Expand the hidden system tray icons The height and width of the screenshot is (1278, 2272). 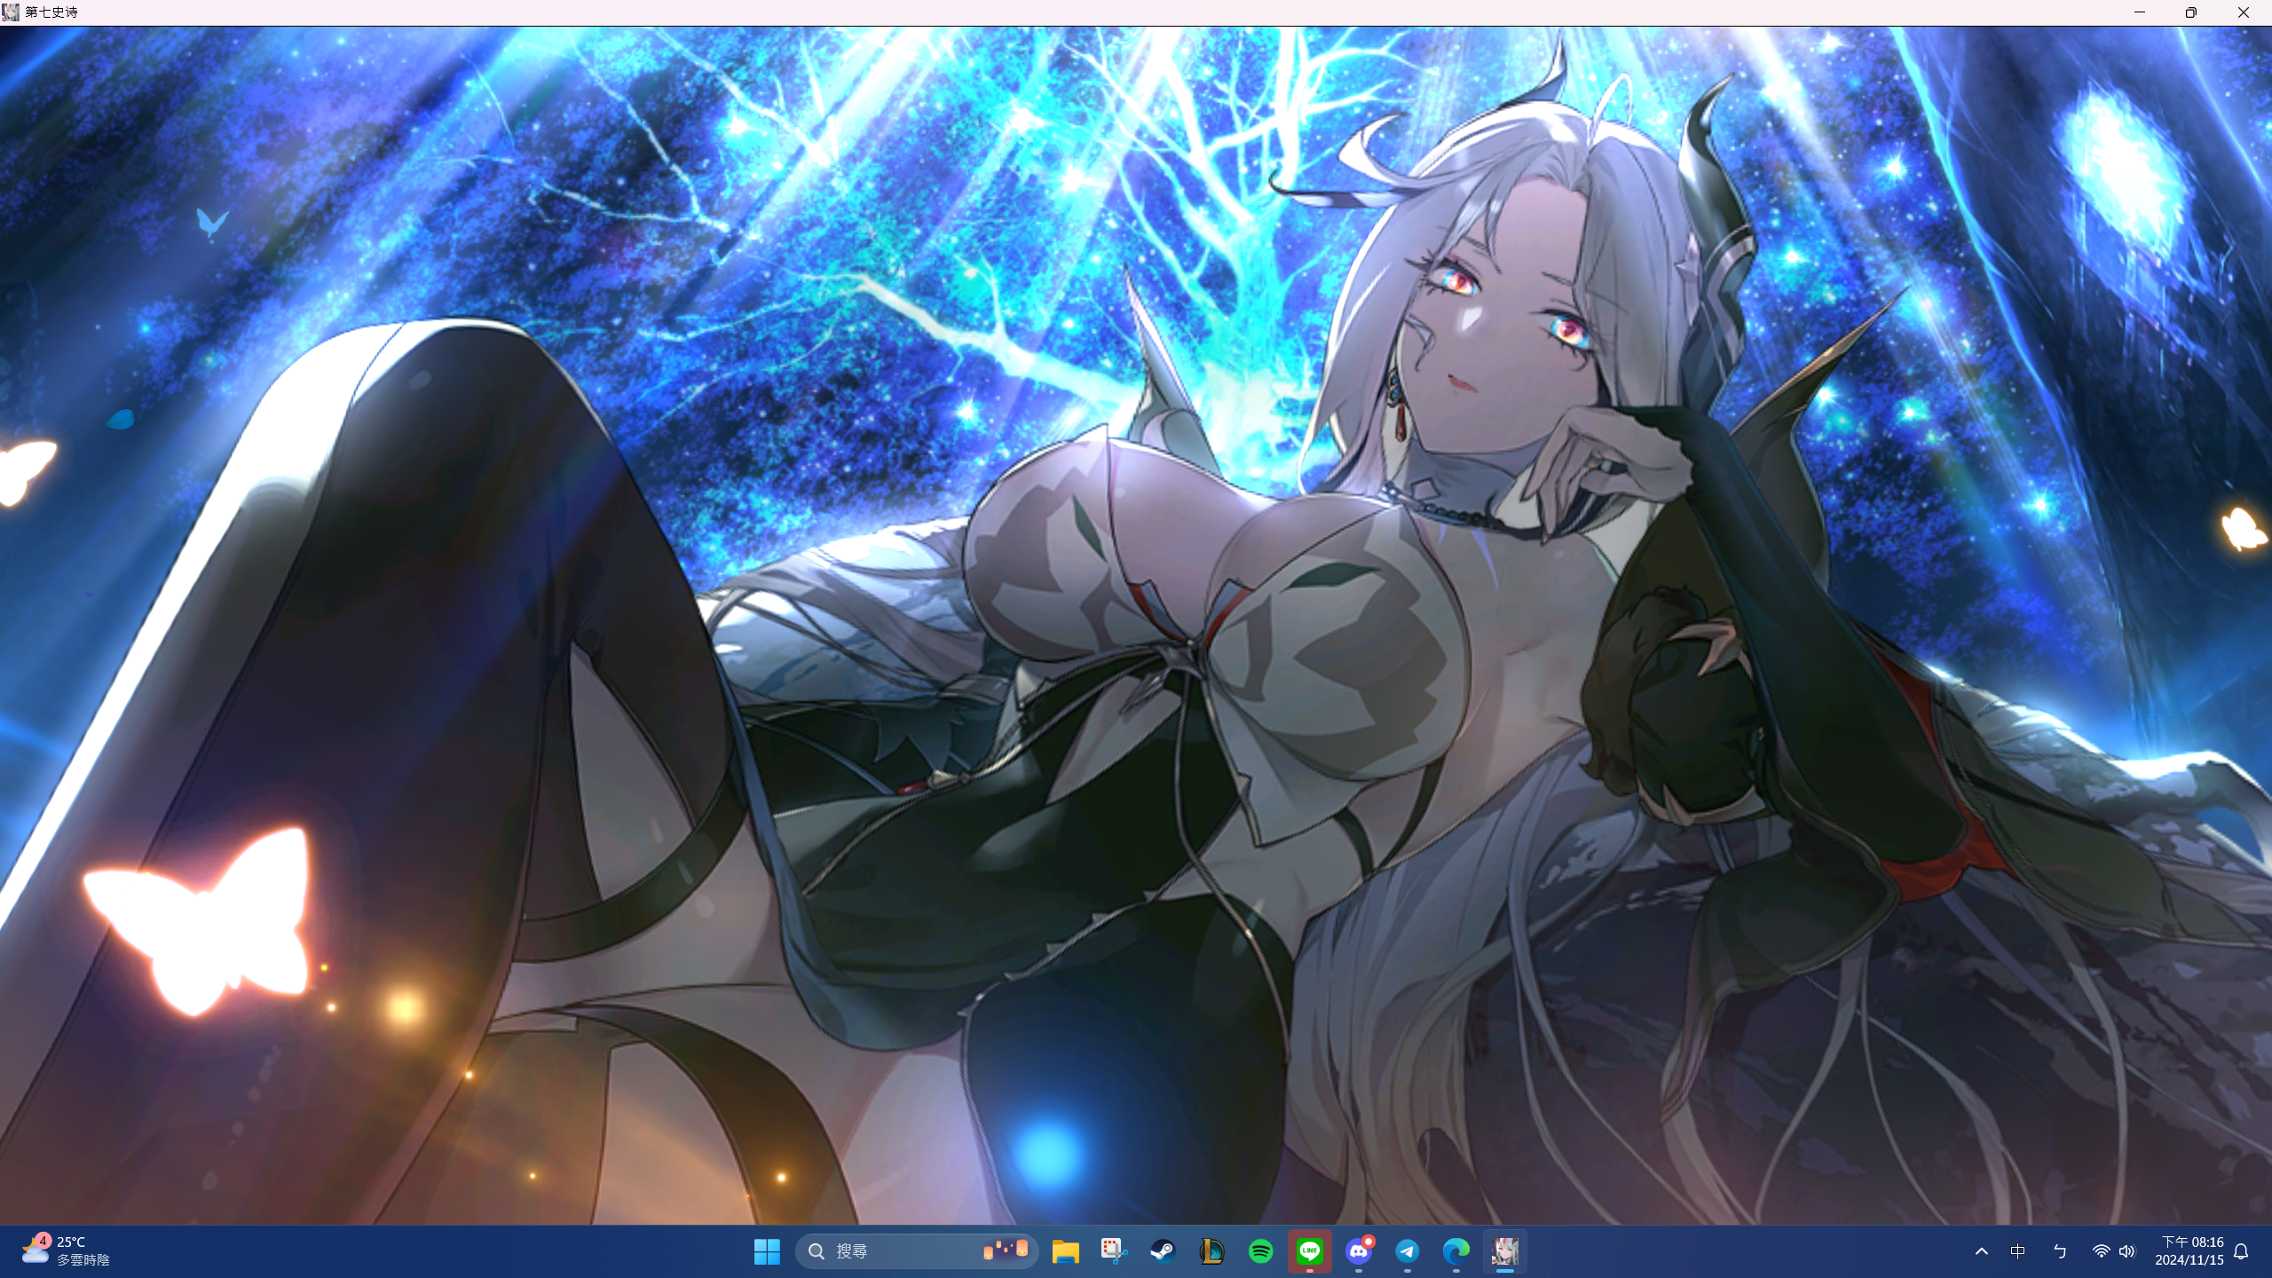click(x=1981, y=1251)
